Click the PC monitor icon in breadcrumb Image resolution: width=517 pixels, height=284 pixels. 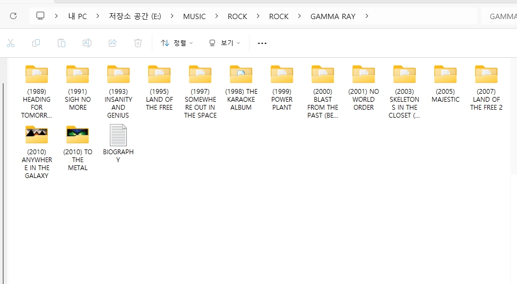pyautogui.click(x=40, y=16)
